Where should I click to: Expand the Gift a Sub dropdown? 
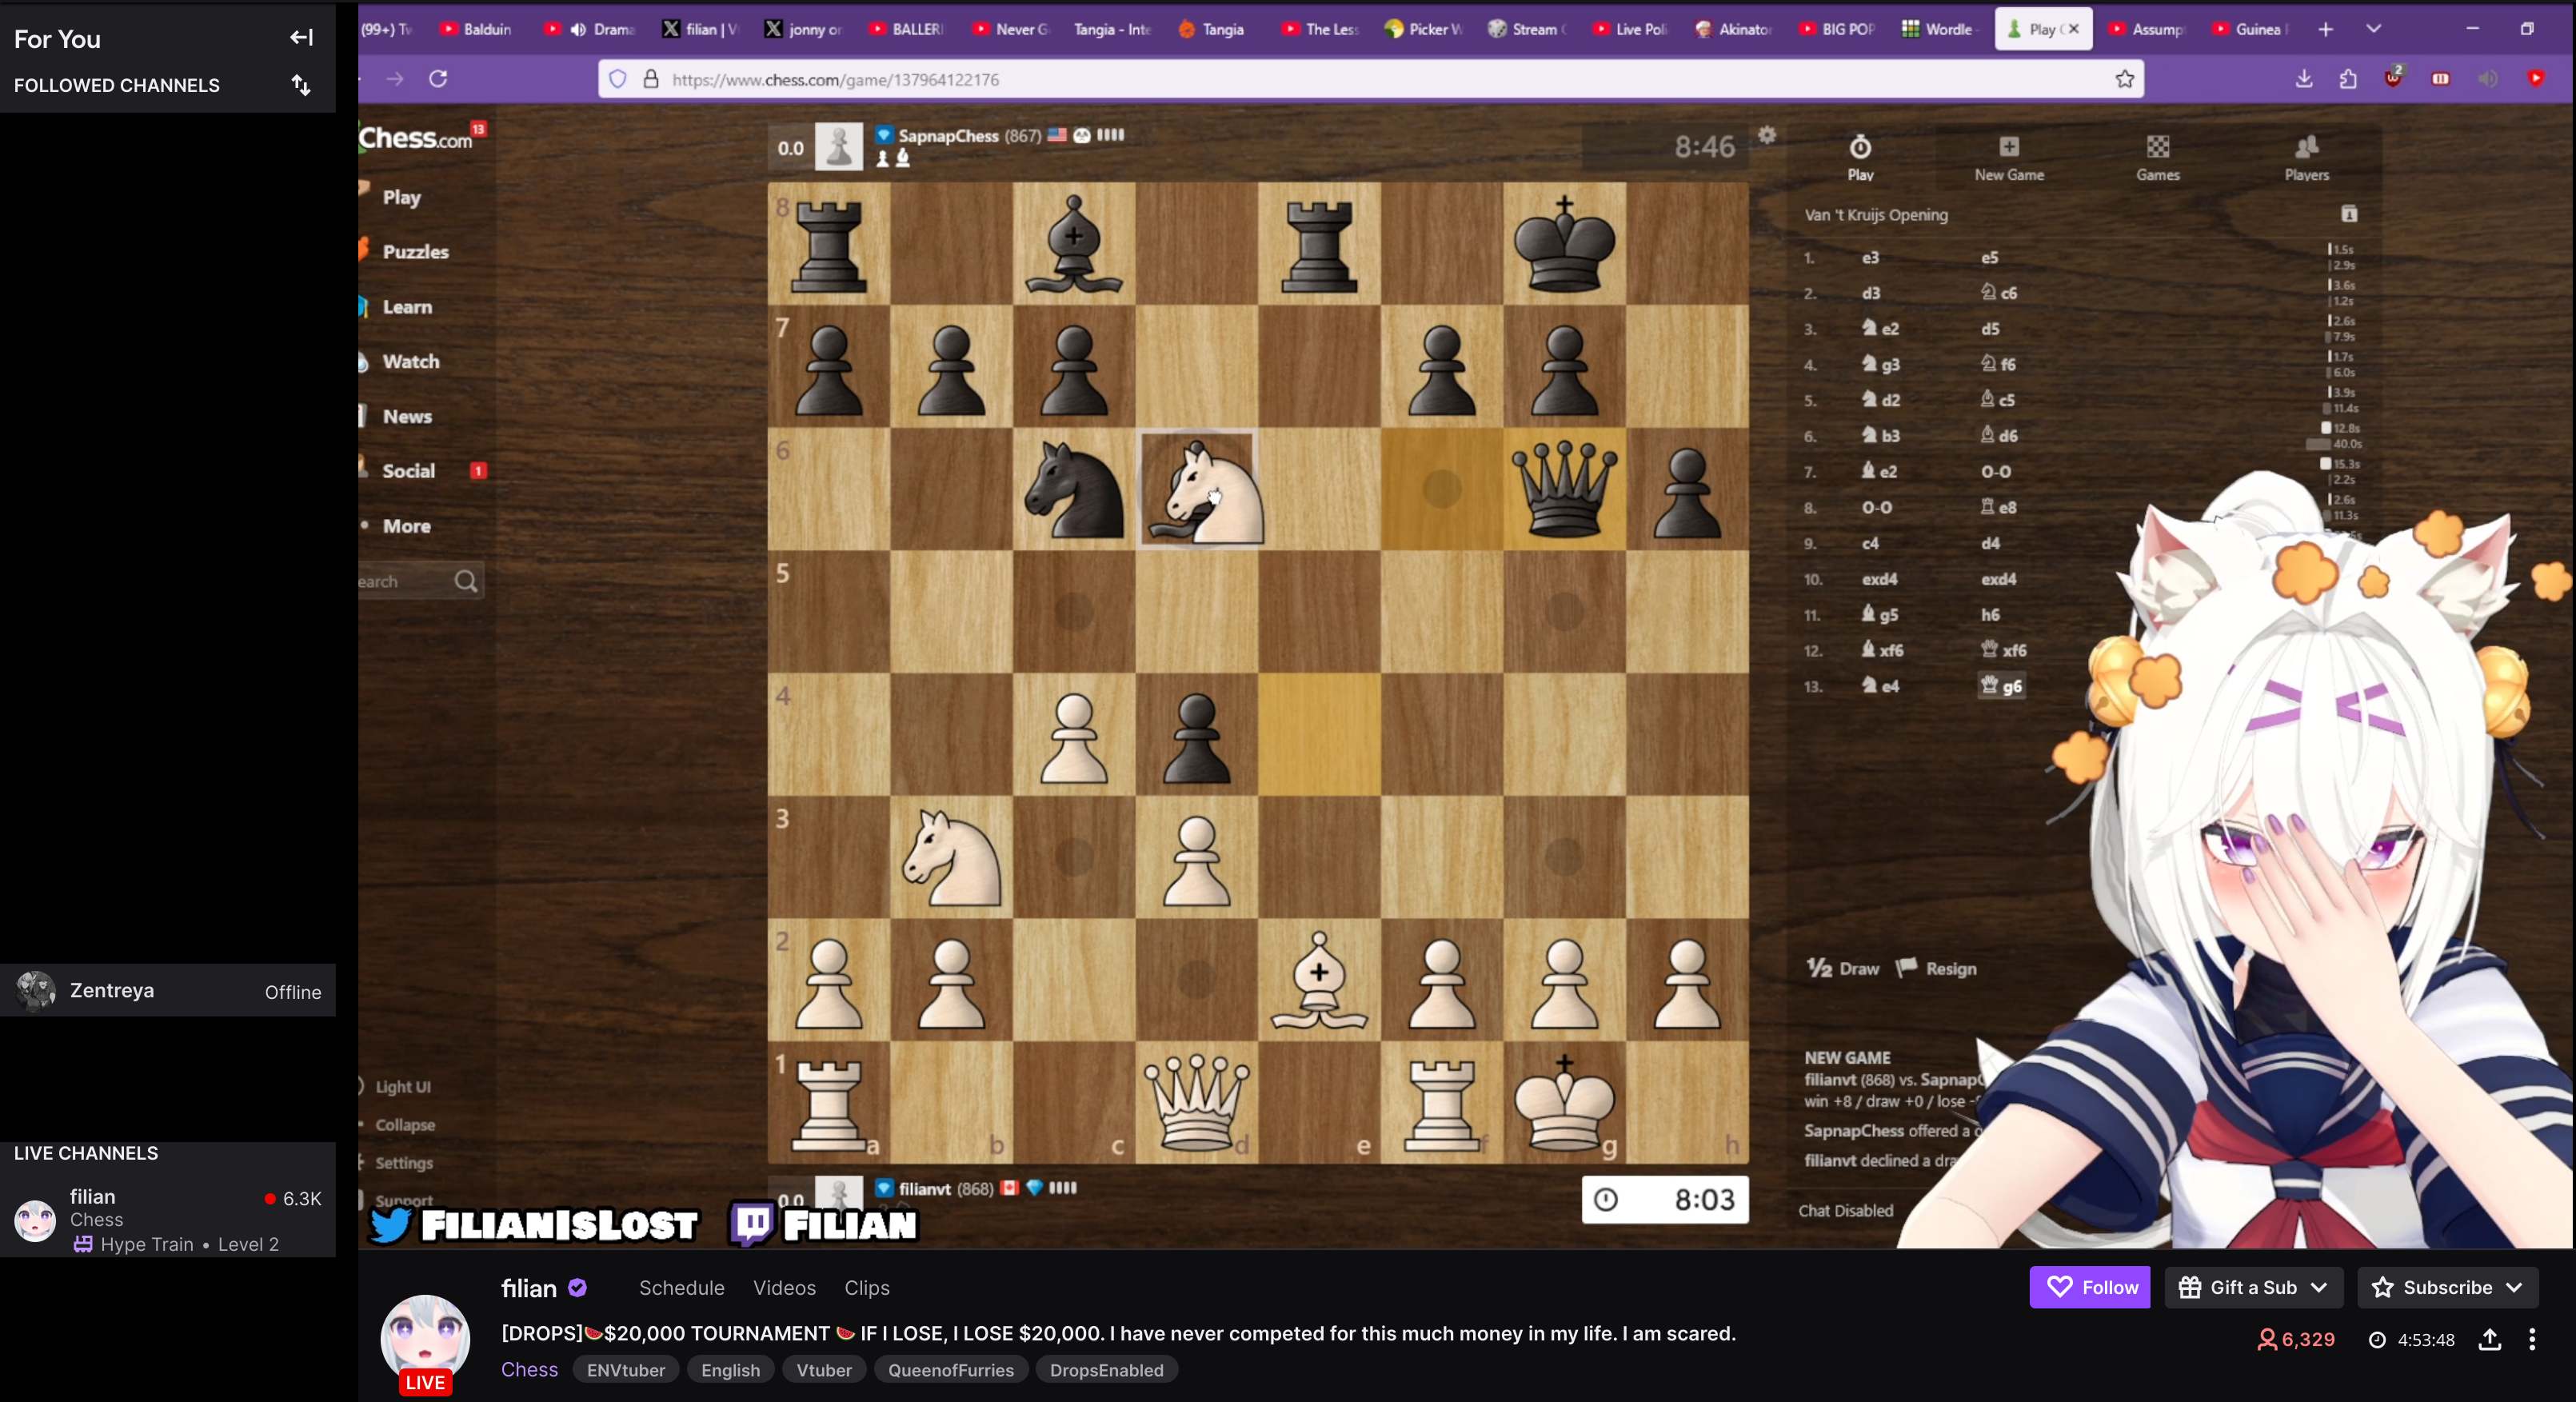2320,1287
